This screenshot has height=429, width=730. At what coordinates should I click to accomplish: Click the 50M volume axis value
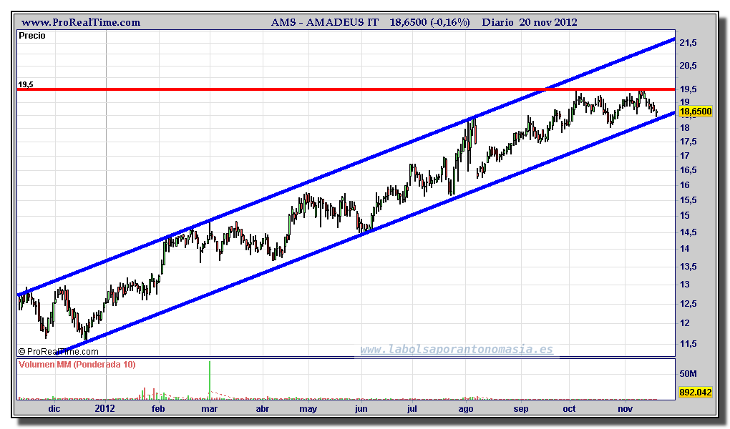click(x=688, y=374)
